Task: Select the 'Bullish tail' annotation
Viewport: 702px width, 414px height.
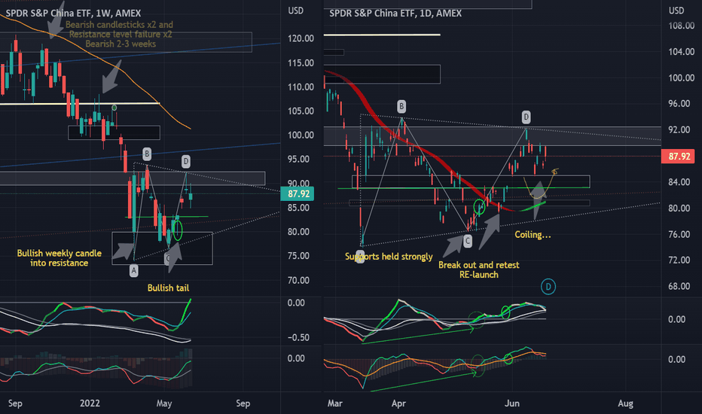Action: pyautogui.click(x=168, y=288)
